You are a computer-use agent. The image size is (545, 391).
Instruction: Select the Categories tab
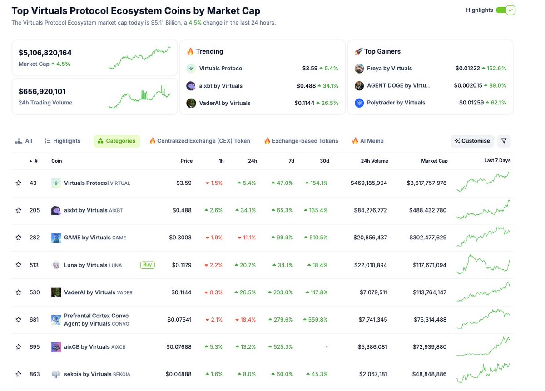click(x=117, y=141)
